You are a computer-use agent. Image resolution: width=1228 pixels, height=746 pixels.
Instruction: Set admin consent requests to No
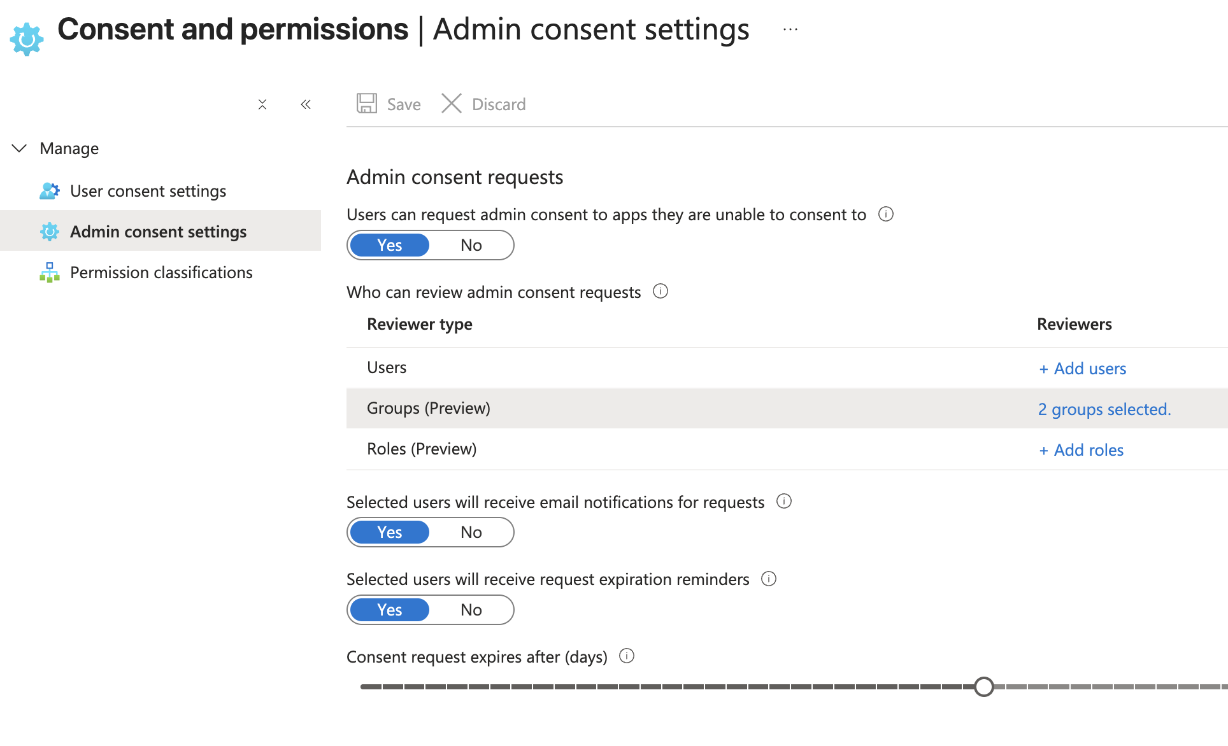coord(471,245)
